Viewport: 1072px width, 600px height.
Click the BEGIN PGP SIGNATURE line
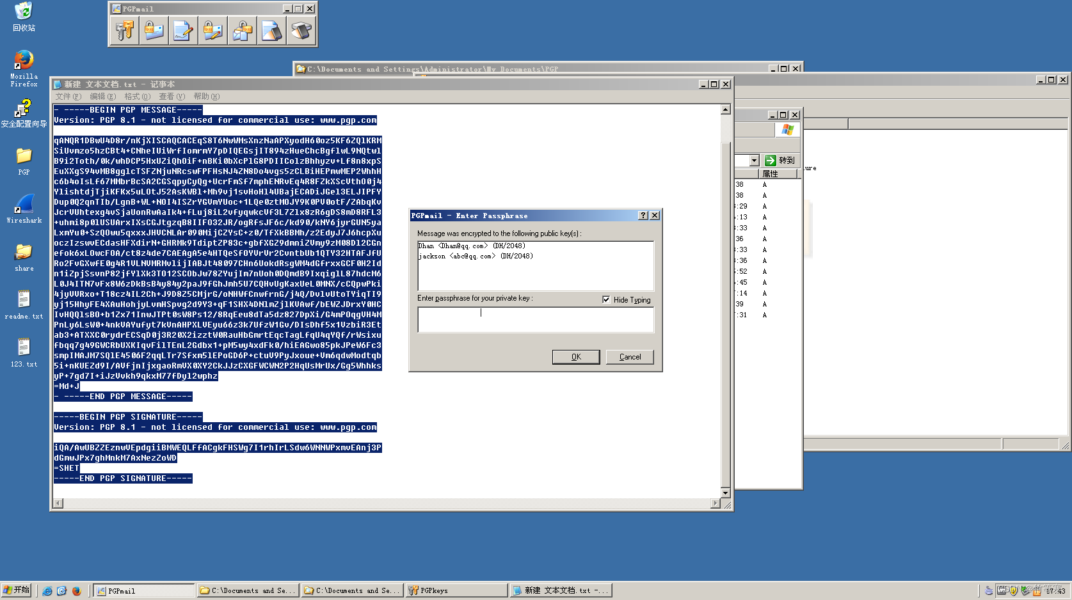(x=128, y=417)
